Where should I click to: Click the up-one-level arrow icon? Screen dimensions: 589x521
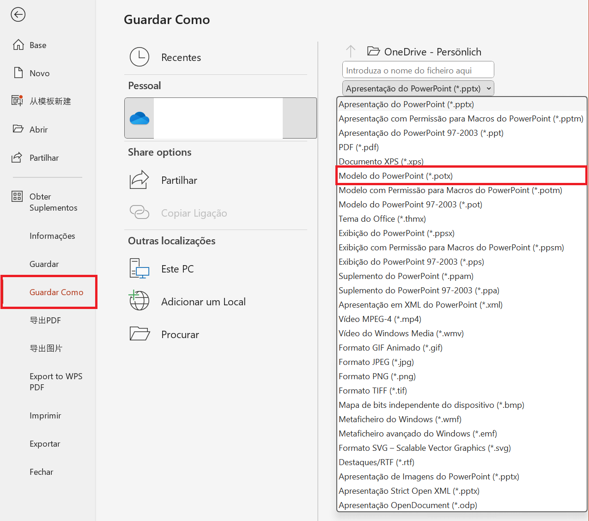coord(351,51)
